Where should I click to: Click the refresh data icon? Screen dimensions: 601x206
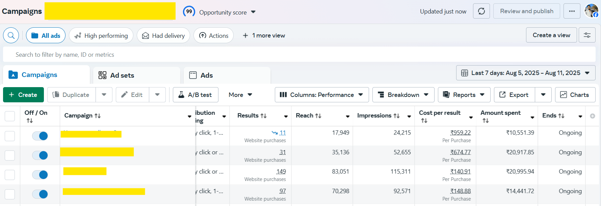[481, 11]
